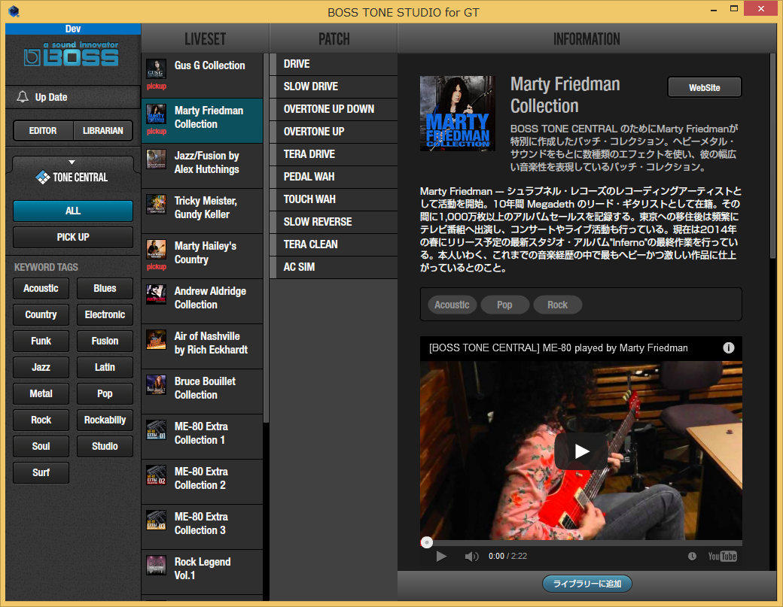Click the large play overlay on the video
This screenshot has width=783, height=607.
tap(580, 451)
